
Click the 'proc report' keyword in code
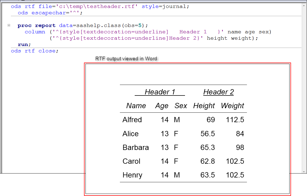(x=37, y=26)
